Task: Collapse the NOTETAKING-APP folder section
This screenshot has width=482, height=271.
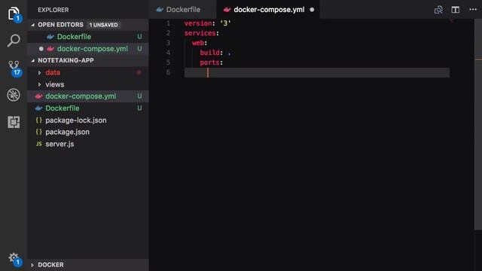Action: click(x=33, y=60)
